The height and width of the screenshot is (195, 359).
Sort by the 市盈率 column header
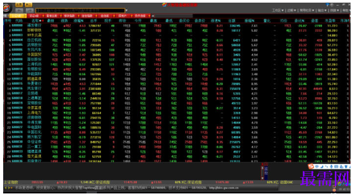click(x=330, y=21)
